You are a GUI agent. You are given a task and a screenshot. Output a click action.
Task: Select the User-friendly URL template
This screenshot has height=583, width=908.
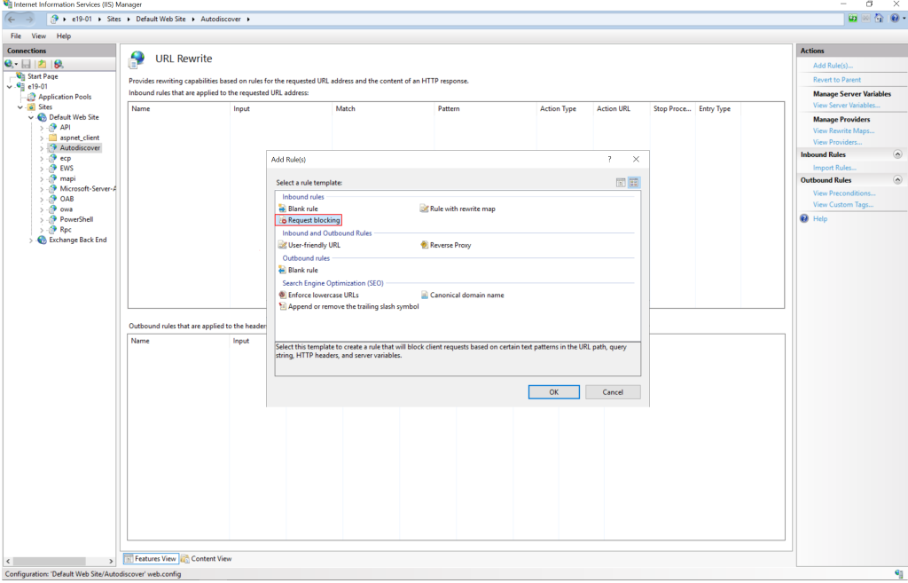pyautogui.click(x=313, y=245)
